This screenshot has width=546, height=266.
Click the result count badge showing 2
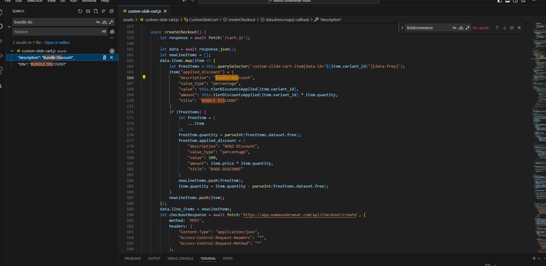pyautogui.click(x=112, y=51)
